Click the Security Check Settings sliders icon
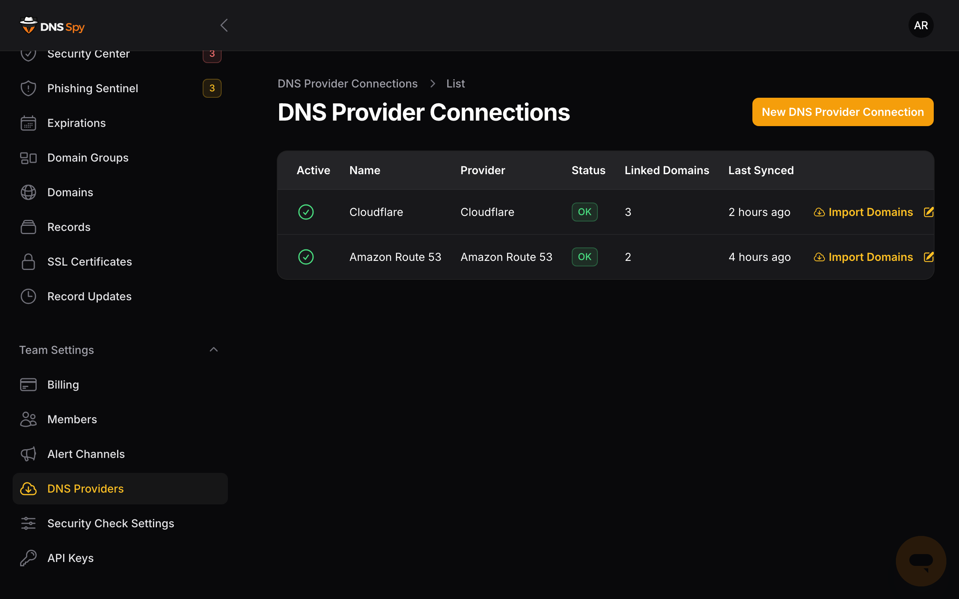959x599 pixels. point(28,523)
